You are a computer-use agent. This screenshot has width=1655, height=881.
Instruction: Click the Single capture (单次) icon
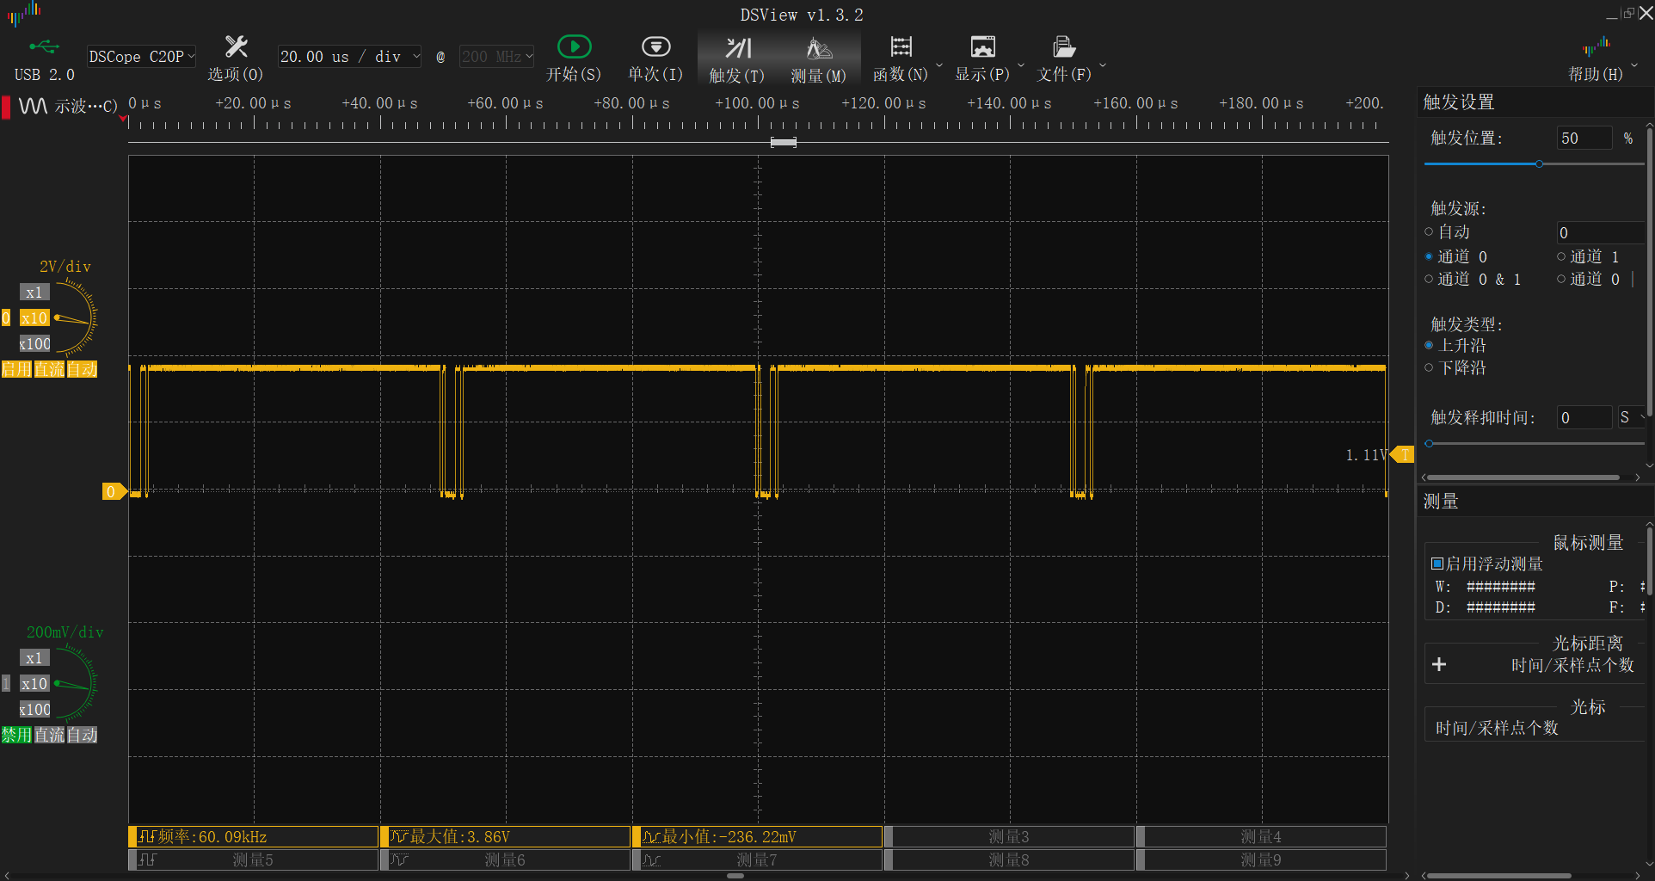click(x=655, y=47)
